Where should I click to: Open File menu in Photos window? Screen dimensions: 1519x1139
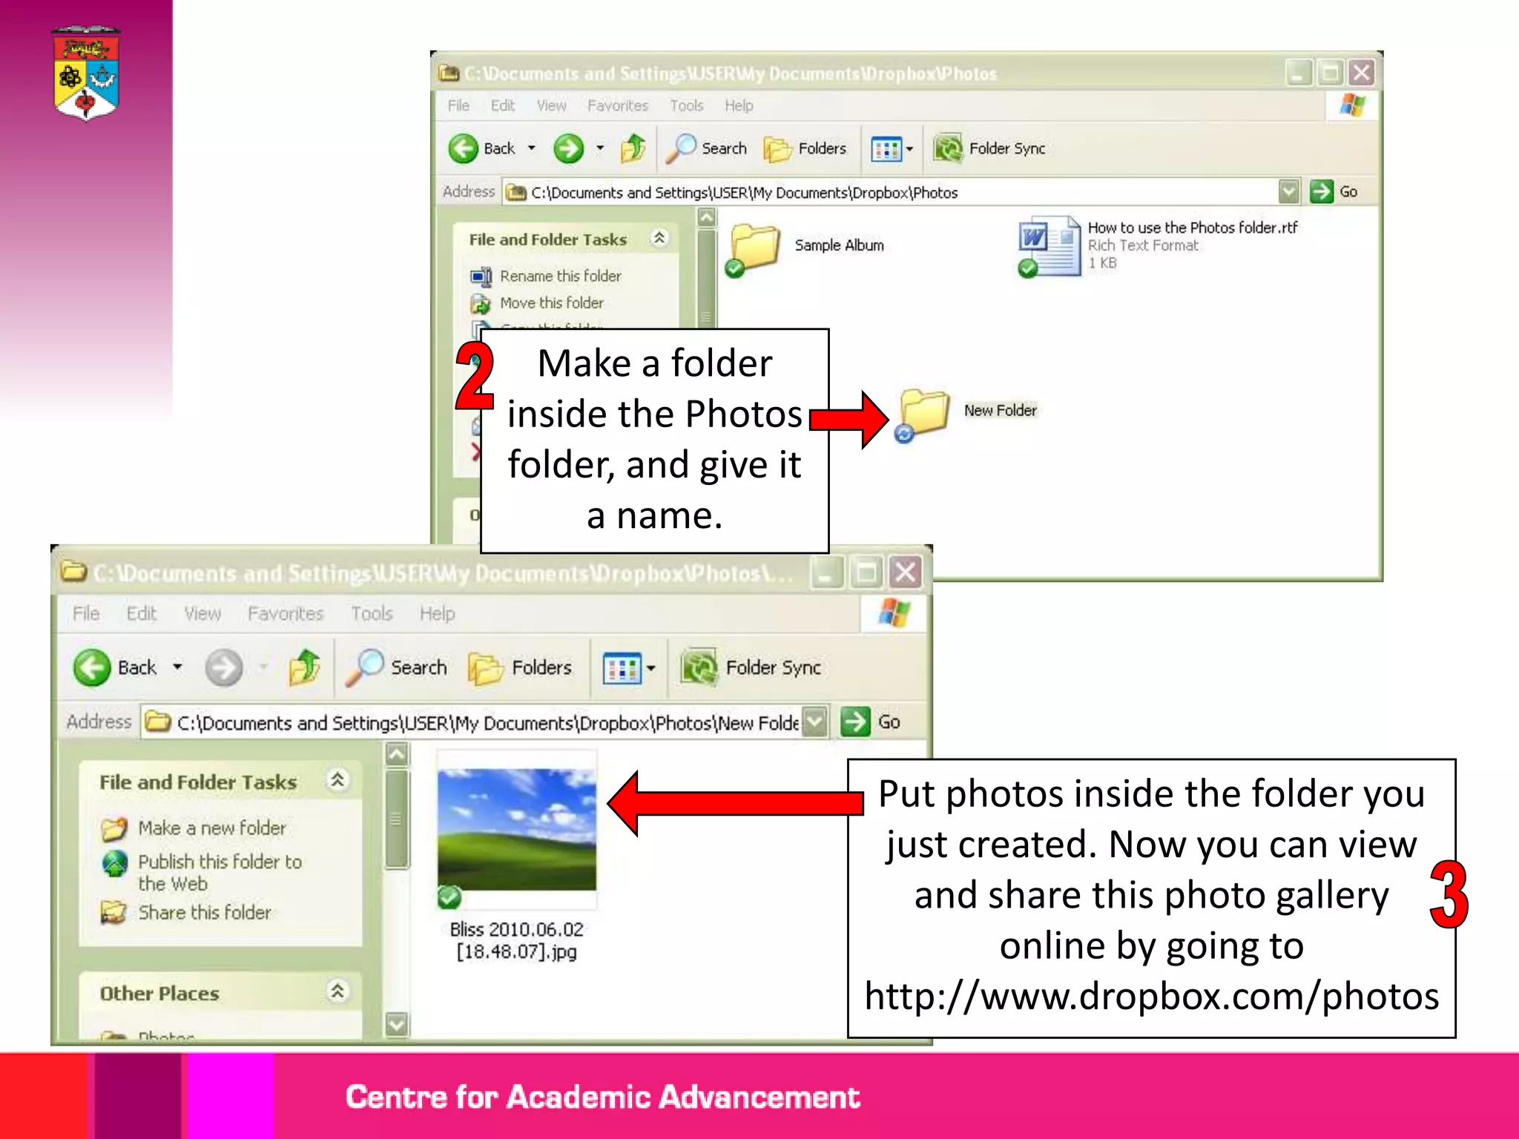pyautogui.click(x=458, y=106)
